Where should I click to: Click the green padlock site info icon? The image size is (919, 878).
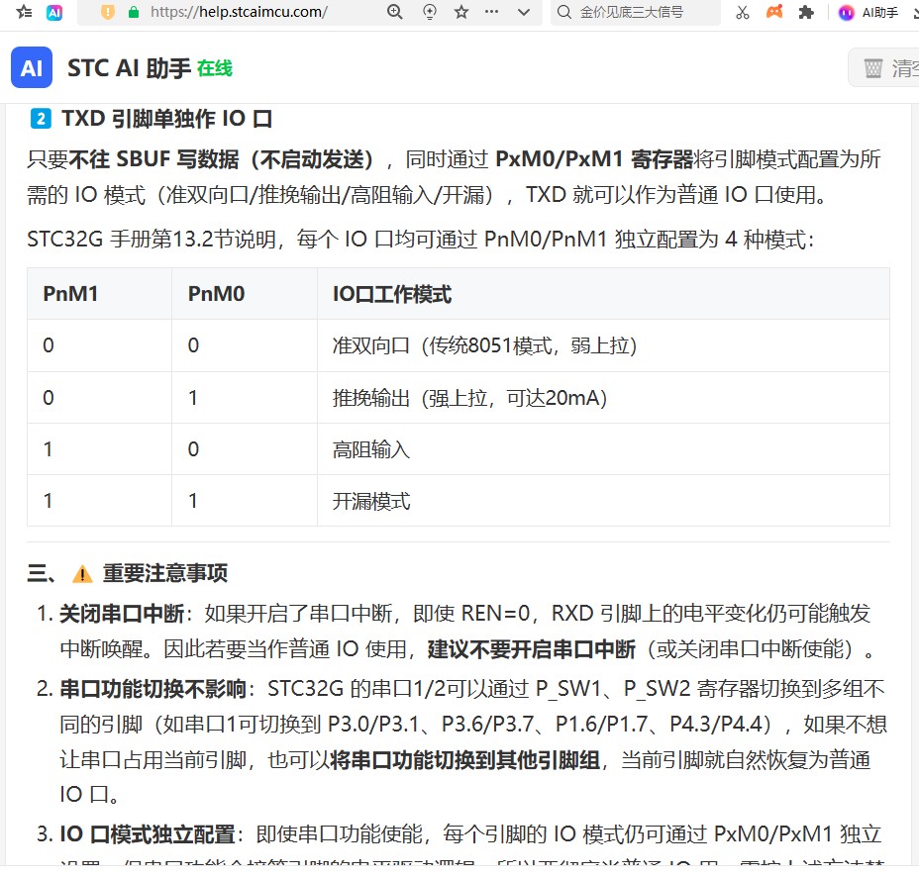[134, 12]
